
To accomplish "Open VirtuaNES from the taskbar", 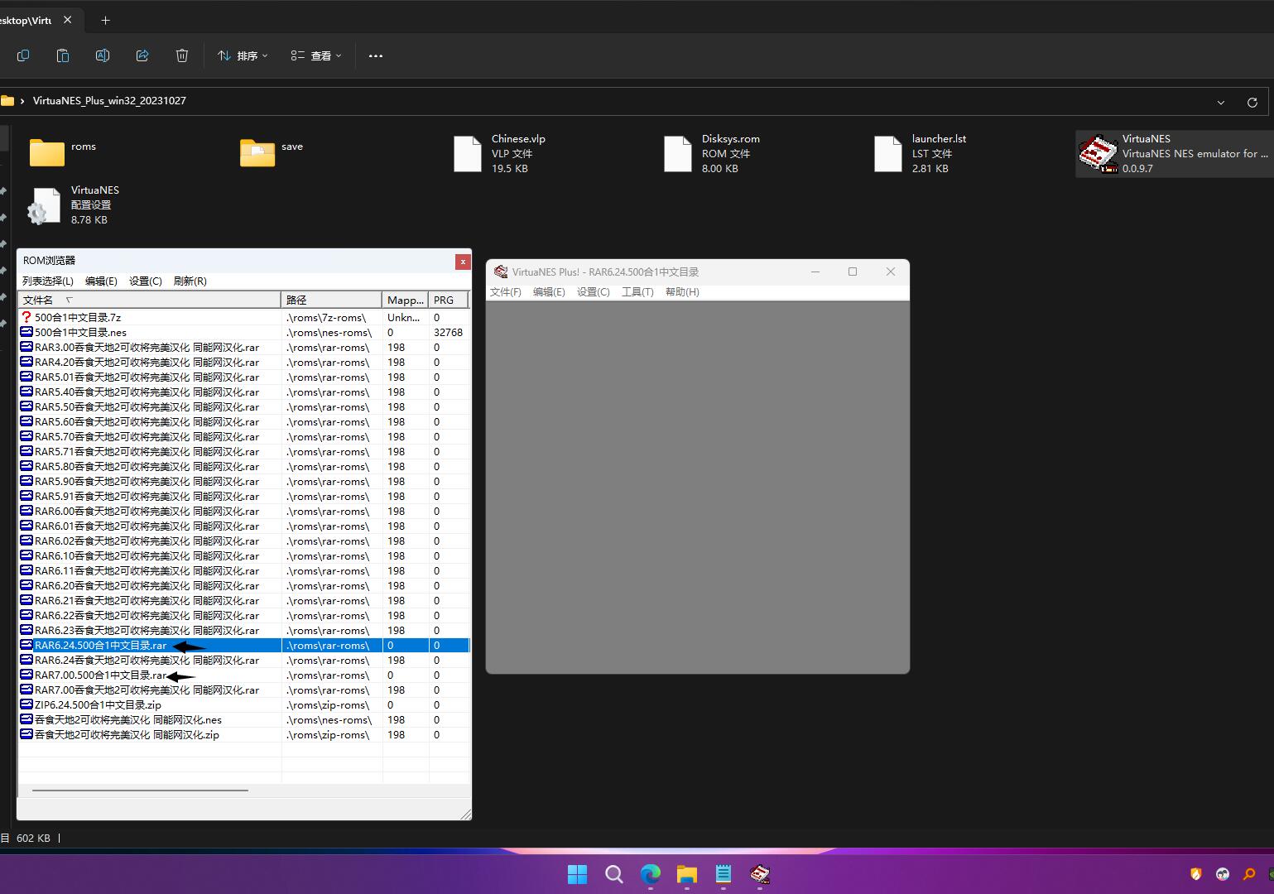I will (x=760, y=874).
